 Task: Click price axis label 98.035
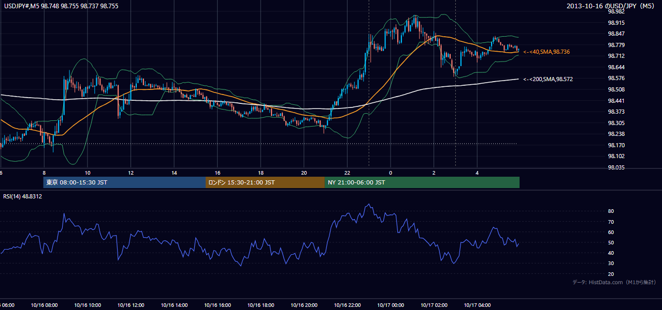tap(616, 167)
